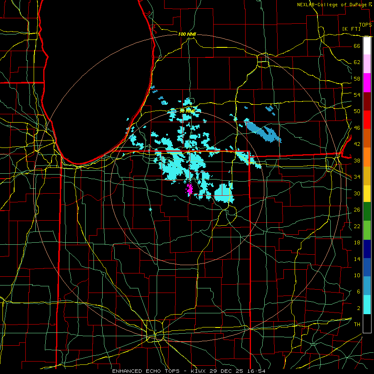Select the dark red (maroon) legend segment
Viewport: 374px width, 374px height.
(x=367, y=101)
